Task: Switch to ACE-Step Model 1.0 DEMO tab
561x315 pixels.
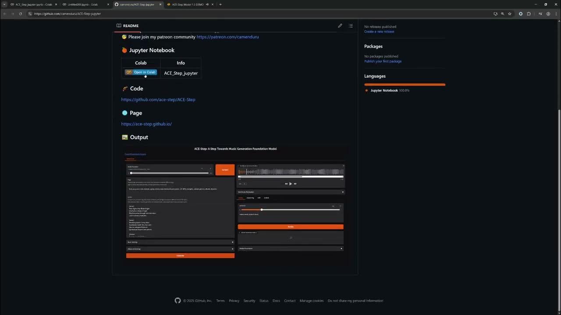Action: pyautogui.click(x=188, y=4)
